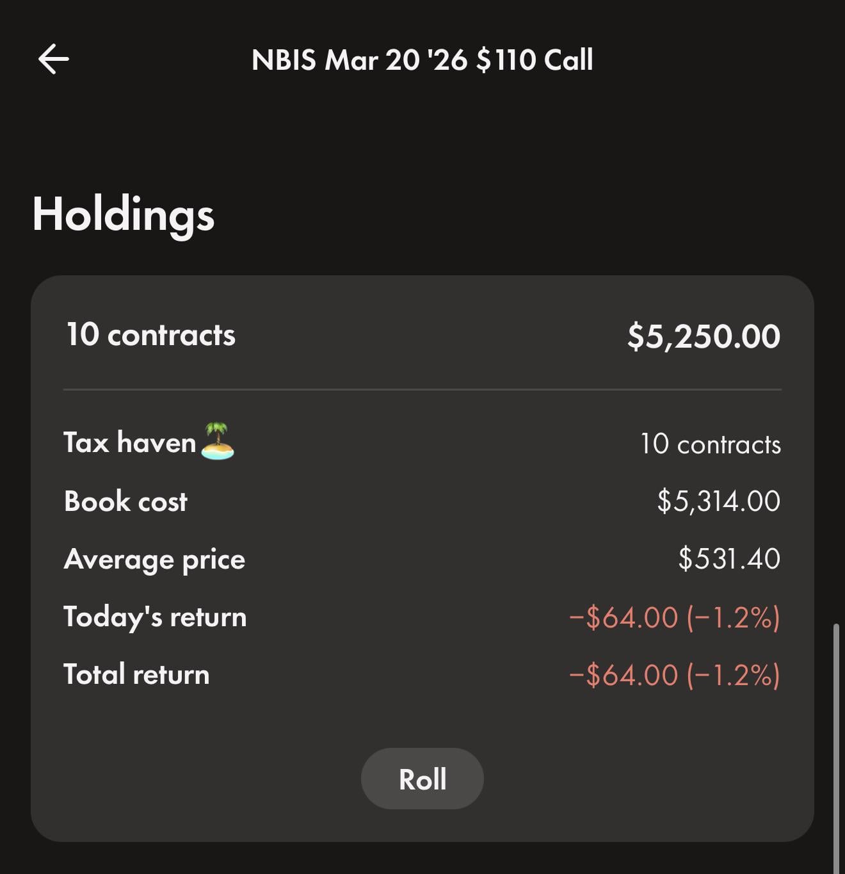Open the Tax haven account label

(130, 442)
